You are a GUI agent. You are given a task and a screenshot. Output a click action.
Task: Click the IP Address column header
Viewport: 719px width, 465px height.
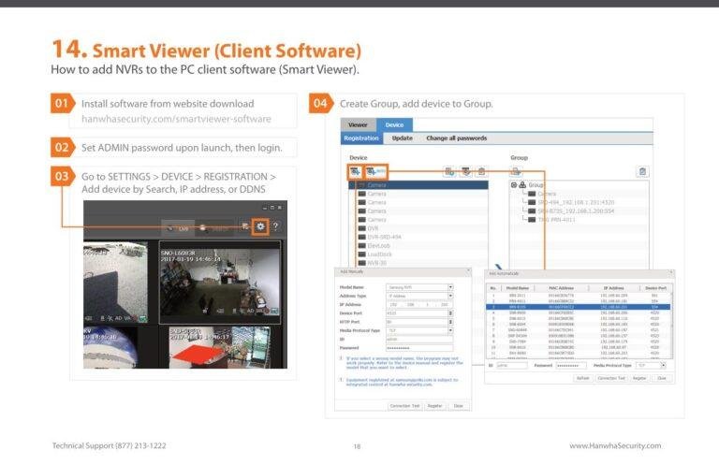point(613,288)
